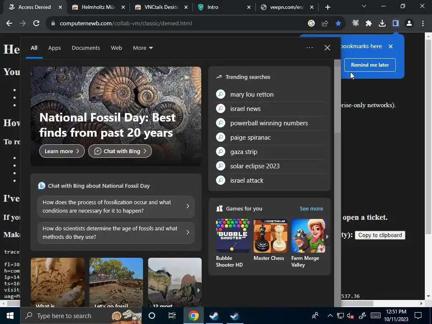
Task: Ask Bing how fossilization occurs
Action: click(116, 206)
